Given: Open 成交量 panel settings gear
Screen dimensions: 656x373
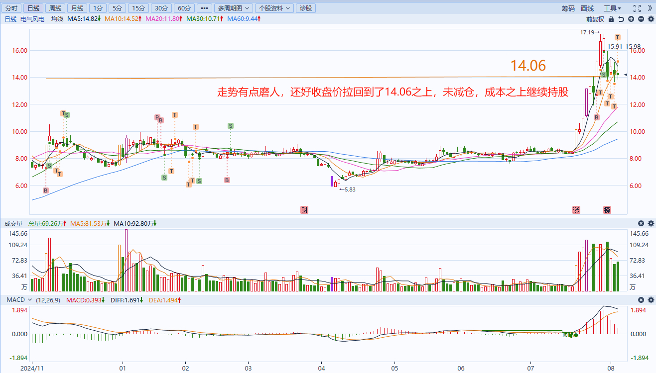Looking at the screenshot, I should 651,223.
